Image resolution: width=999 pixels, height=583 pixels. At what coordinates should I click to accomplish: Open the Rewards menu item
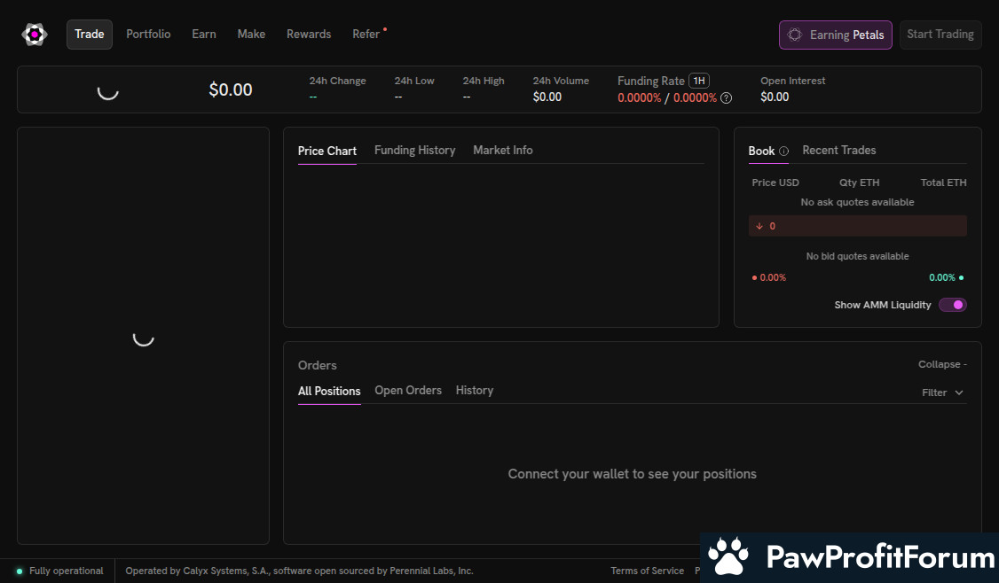pos(309,35)
